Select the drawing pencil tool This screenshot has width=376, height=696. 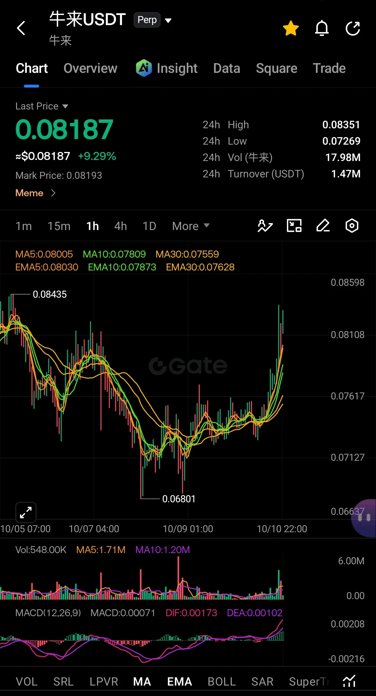[323, 226]
